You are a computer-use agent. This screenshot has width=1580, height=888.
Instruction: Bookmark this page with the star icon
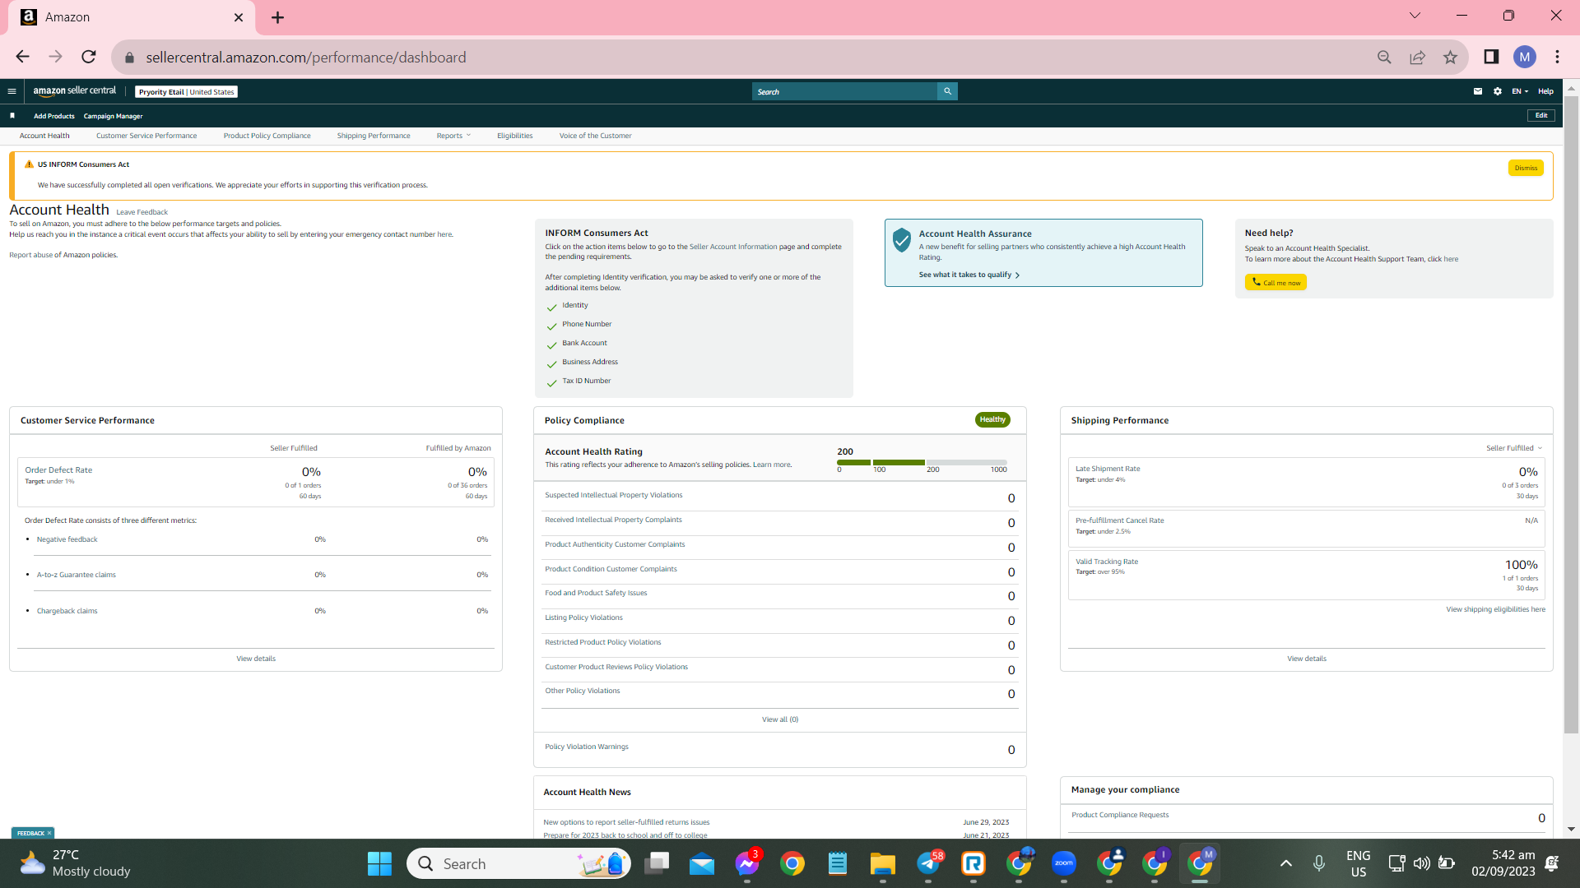(x=1450, y=58)
